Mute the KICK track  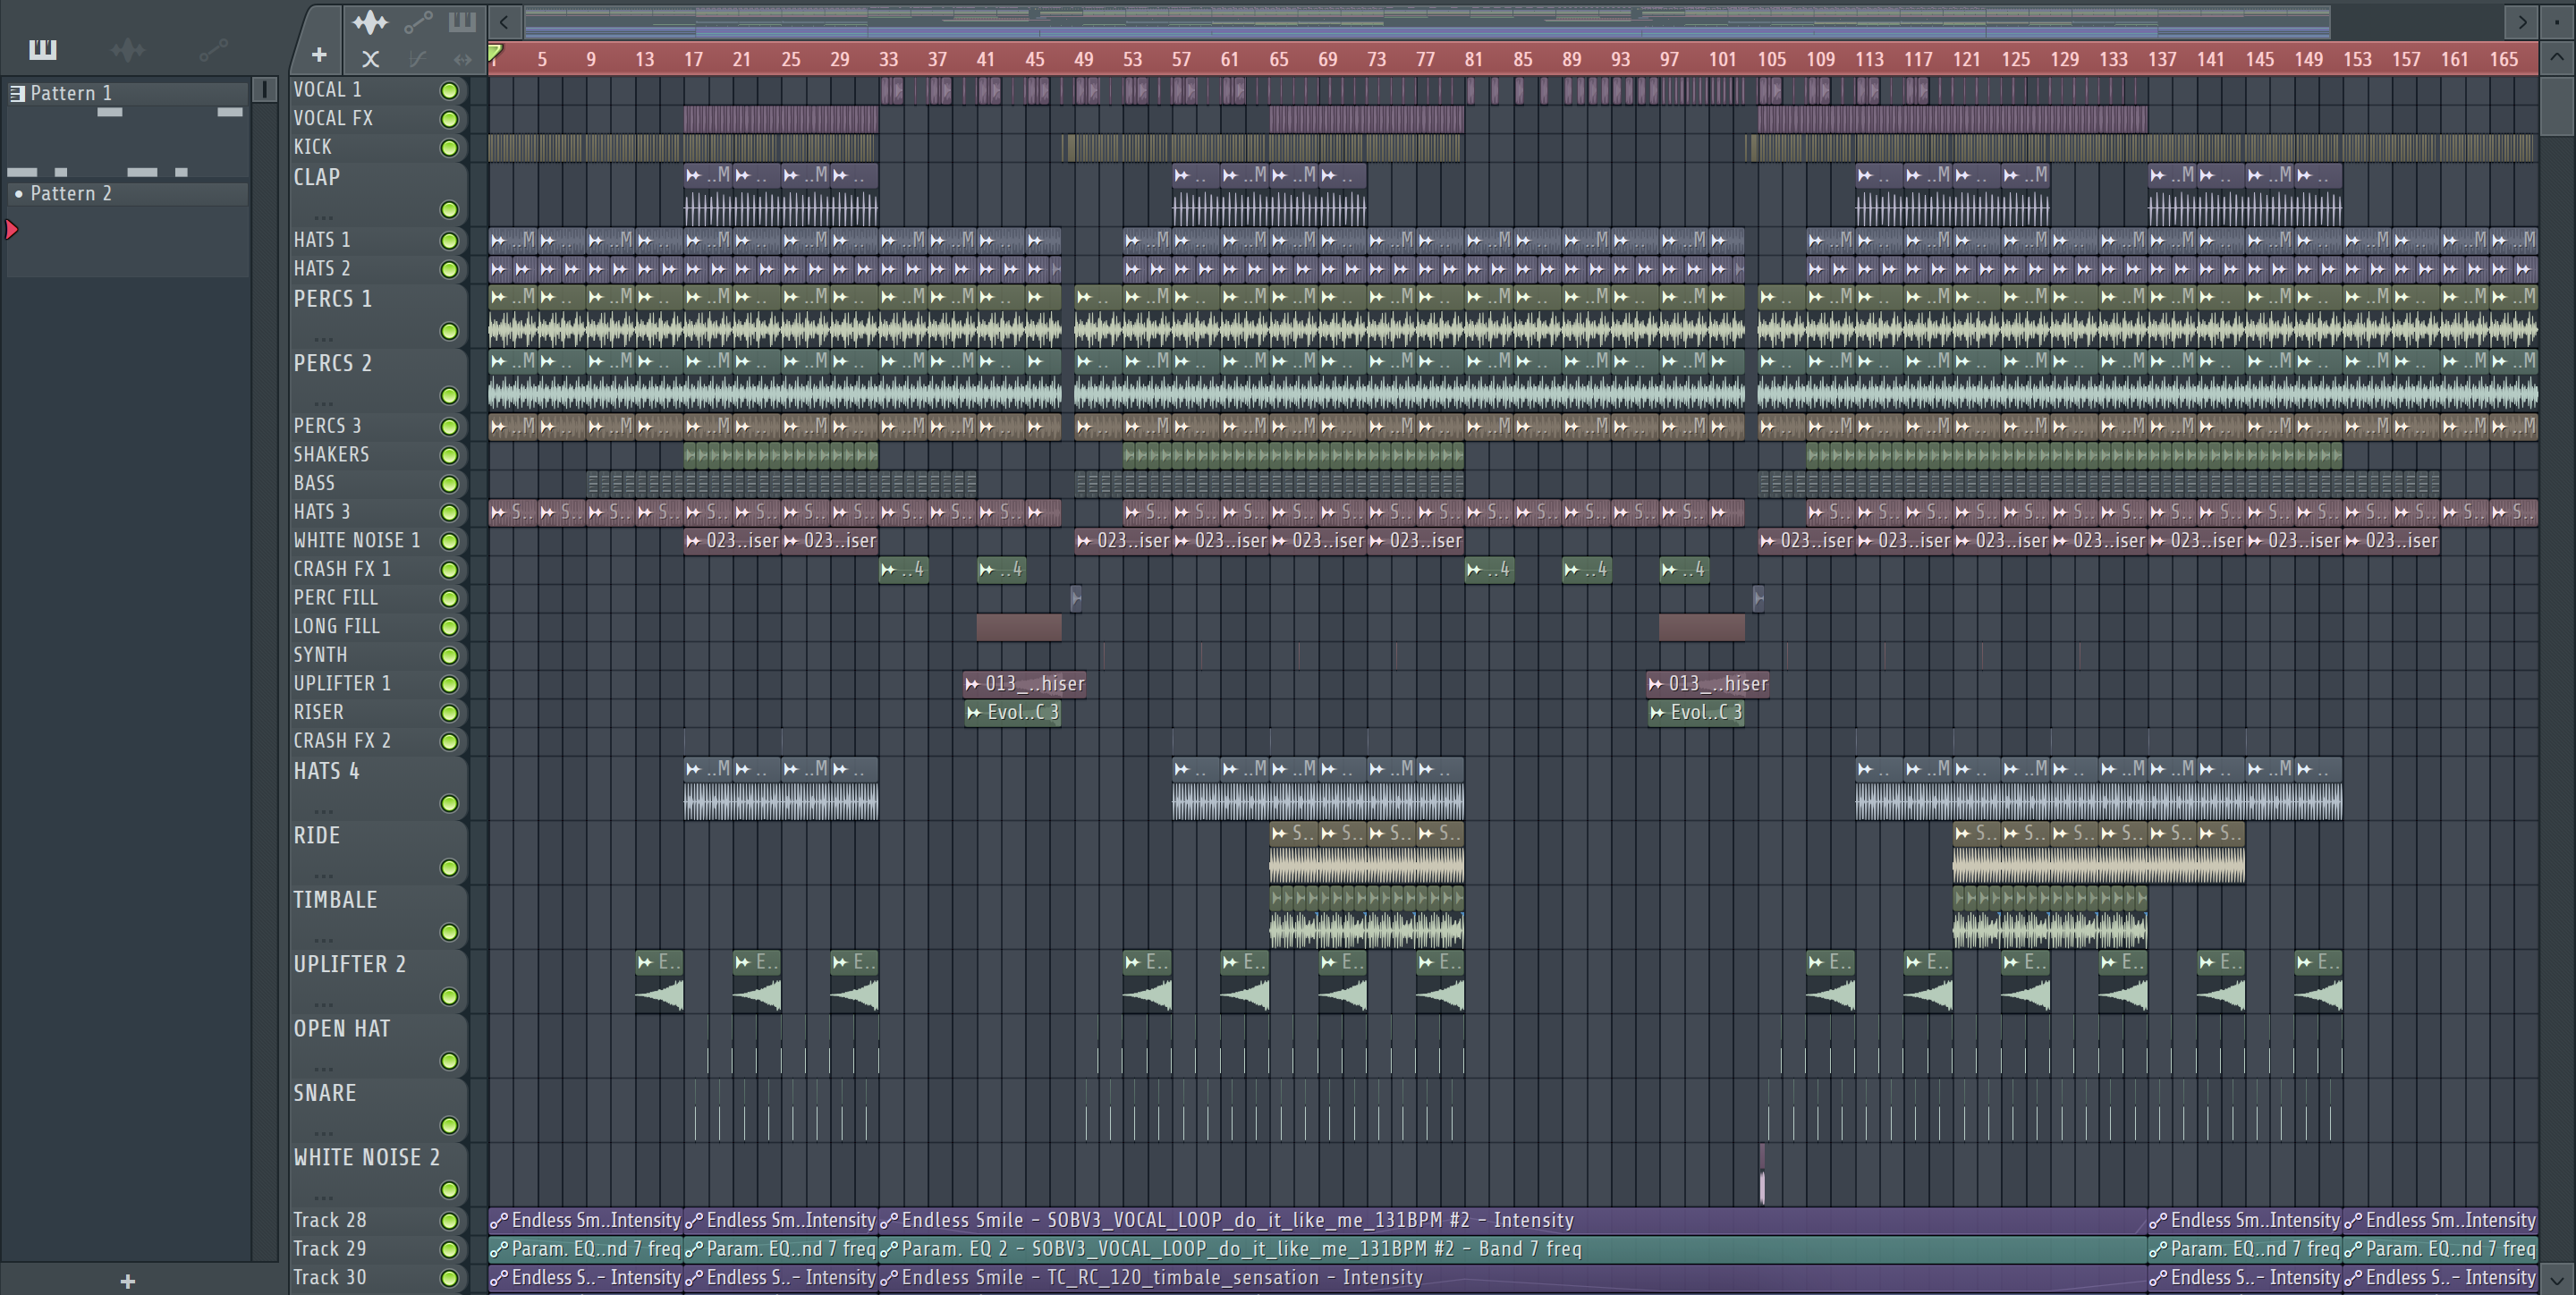pyautogui.click(x=449, y=148)
